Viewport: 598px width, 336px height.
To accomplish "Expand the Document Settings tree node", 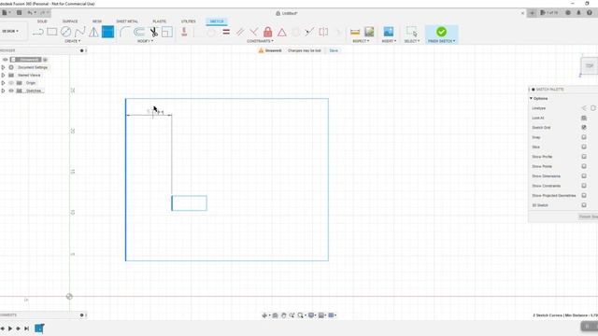I will click(x=3, y=67).
